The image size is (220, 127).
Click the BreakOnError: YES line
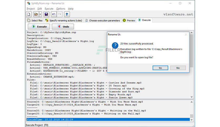click(39, 59)
